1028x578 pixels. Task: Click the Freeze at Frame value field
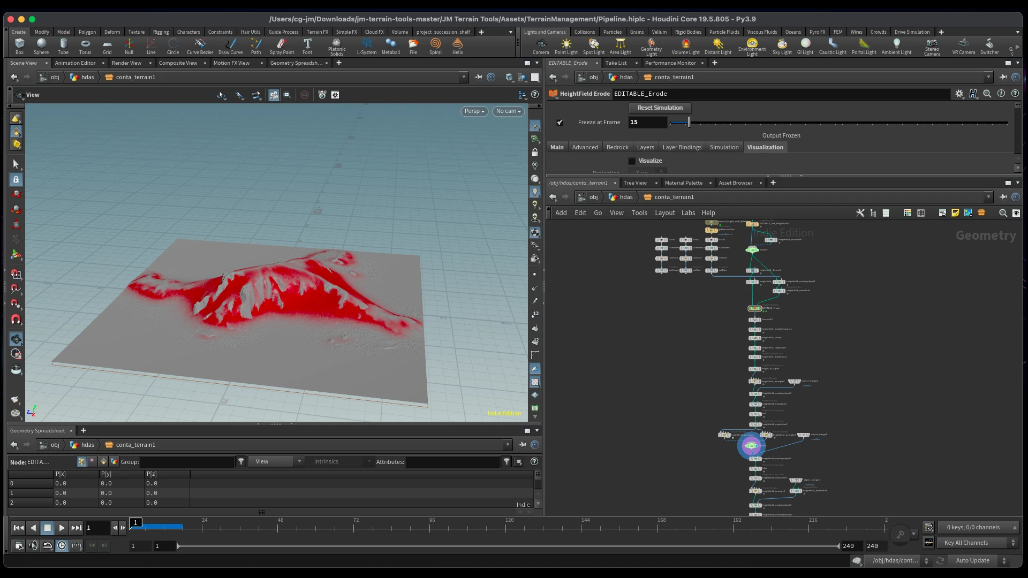pos(647,123)
